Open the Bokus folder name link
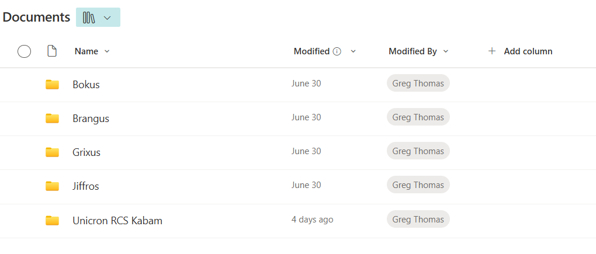Viewport: 596px width, 254px height. 86,84
